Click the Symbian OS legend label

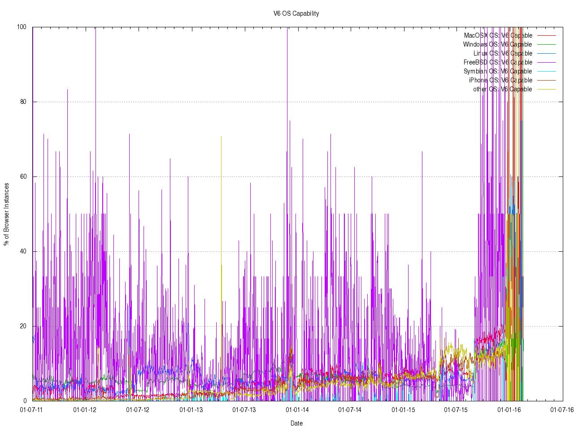[x=498, y=71]
